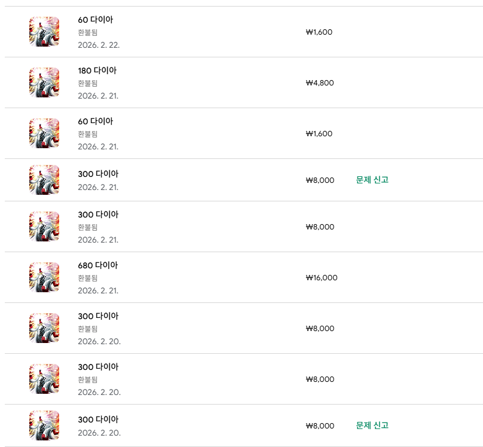Click the game icon beside 680 다이아
The image size is (483, 447).
pyautogui.click(x=44, y=277)
